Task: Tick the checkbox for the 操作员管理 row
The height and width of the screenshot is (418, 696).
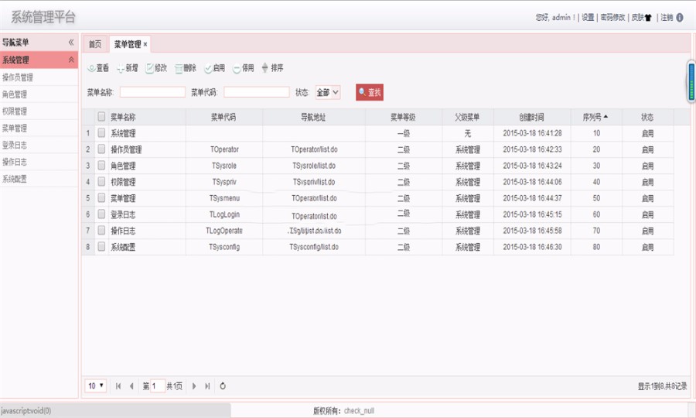Action: [101, 149]
